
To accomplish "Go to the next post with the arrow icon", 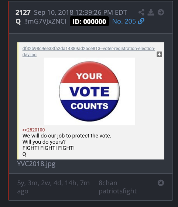I will coord(161,13).
